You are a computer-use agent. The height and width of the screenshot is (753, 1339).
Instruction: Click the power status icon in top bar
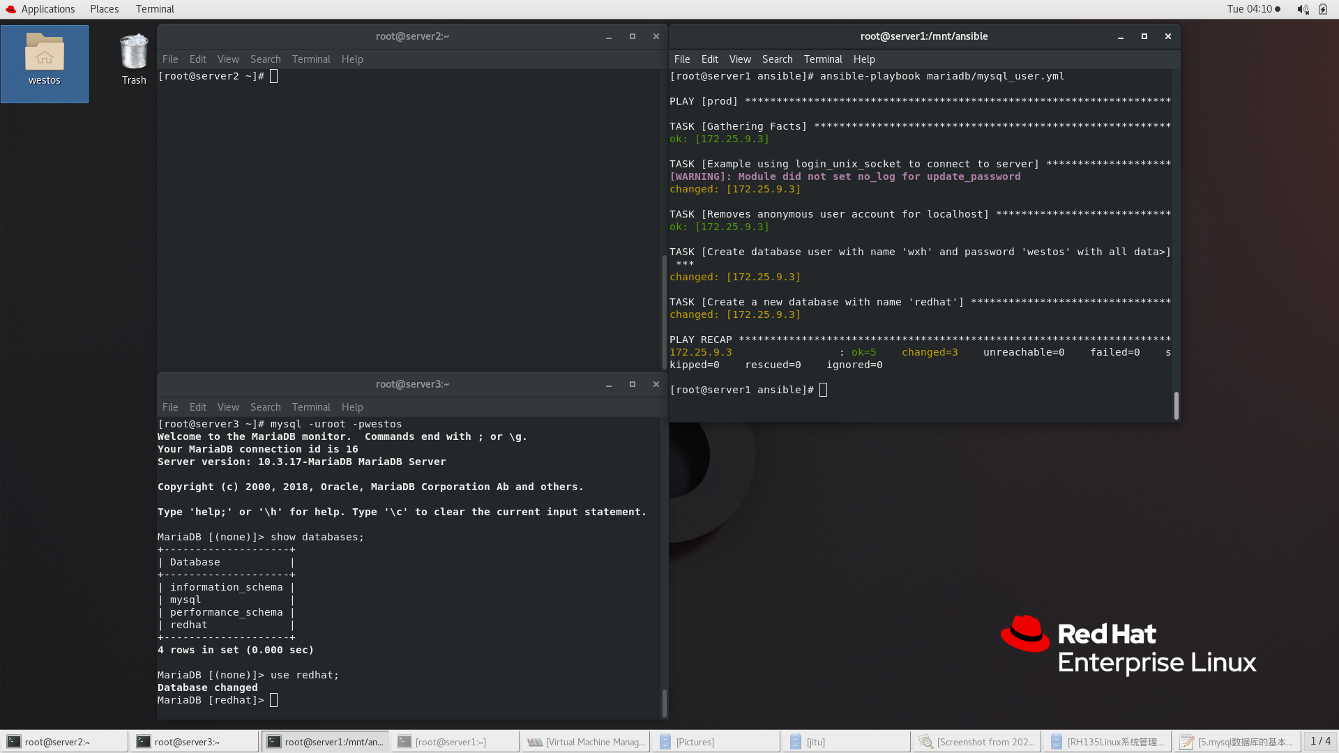click(1323, 9)
